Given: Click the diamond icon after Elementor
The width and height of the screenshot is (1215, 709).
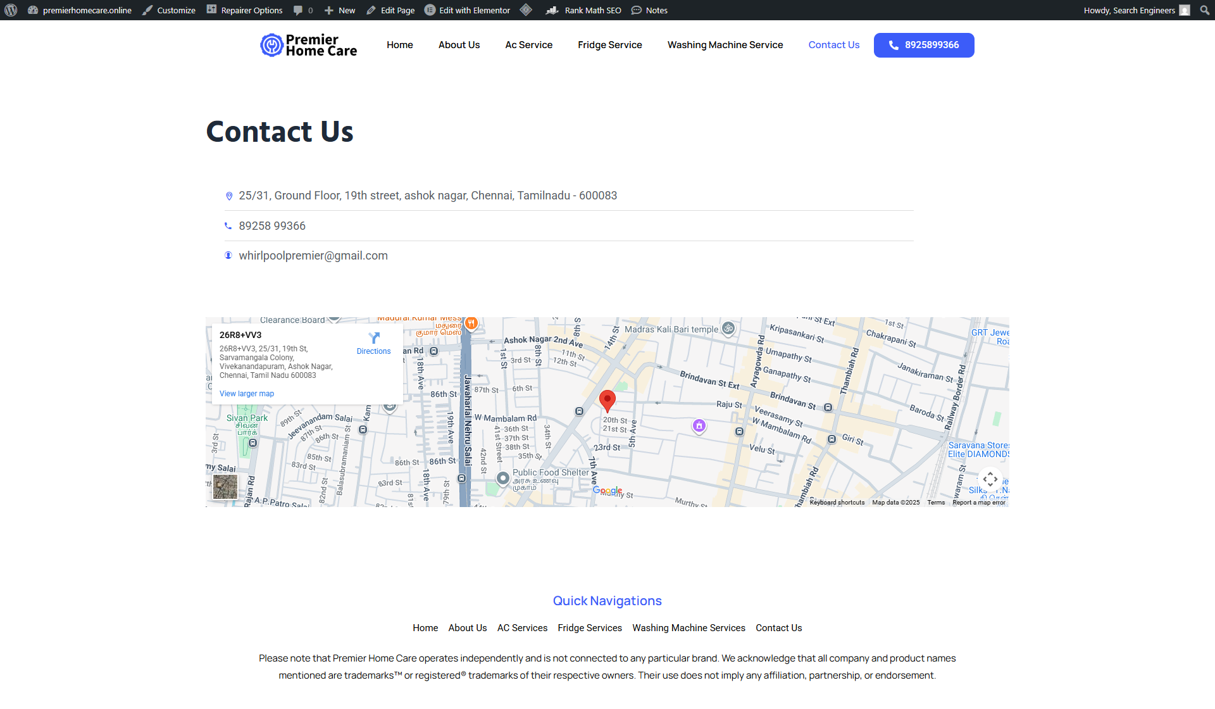Looking at the screenshot, I should (526, 10).
